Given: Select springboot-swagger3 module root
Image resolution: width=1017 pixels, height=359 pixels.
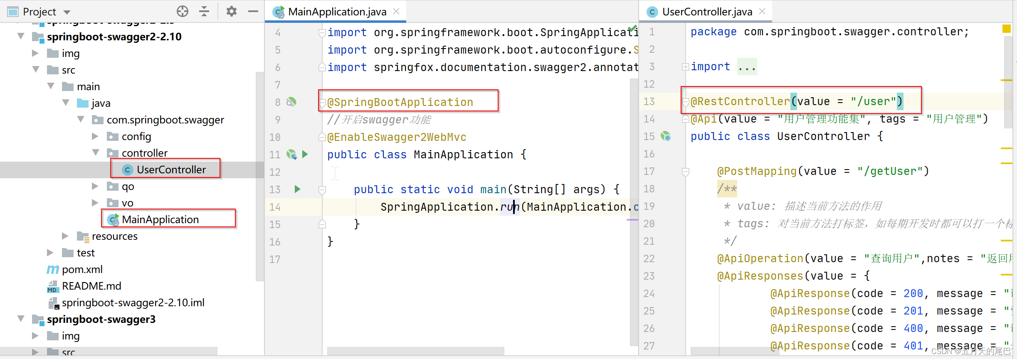Looking at the screenshot, I should coord(94,319).
